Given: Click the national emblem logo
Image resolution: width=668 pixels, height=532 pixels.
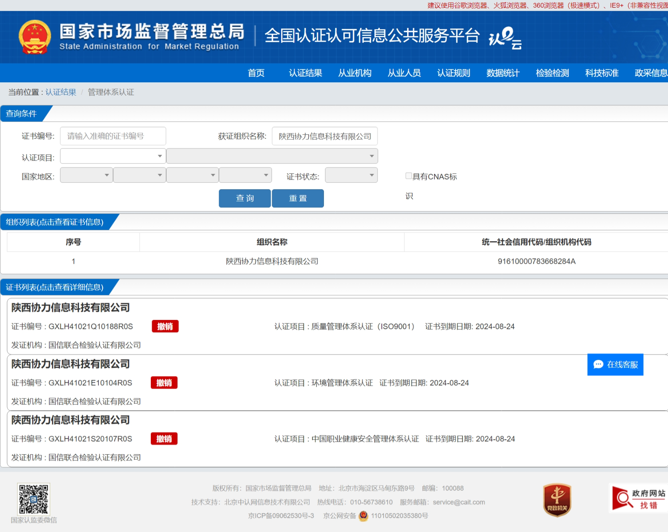Looking at the screenshot, I should [35, 37].
